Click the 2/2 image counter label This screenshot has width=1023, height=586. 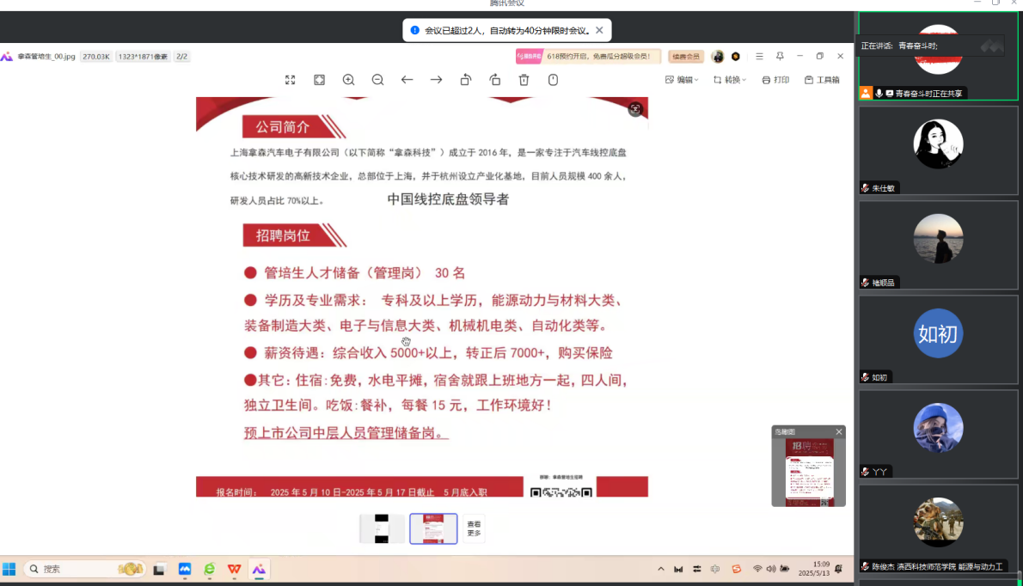point(182,57)
